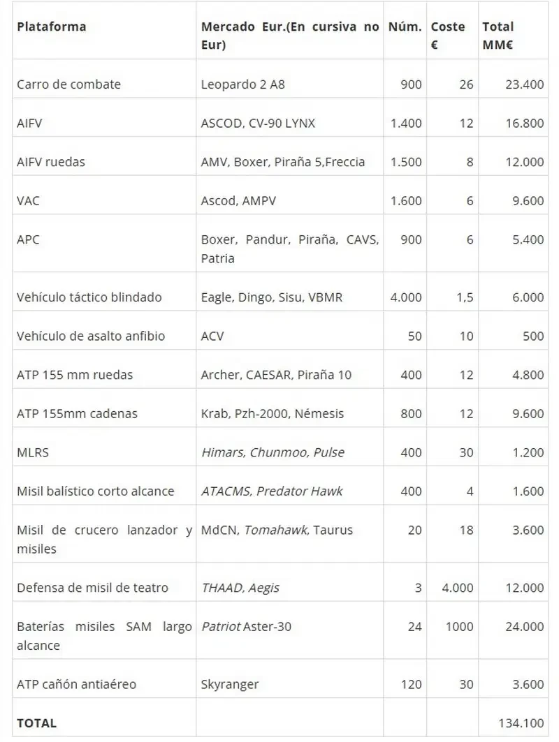The image size is (559, 742).
Task: Select the Vehículo de asalto anfibio cell
Action: point(91,336)
